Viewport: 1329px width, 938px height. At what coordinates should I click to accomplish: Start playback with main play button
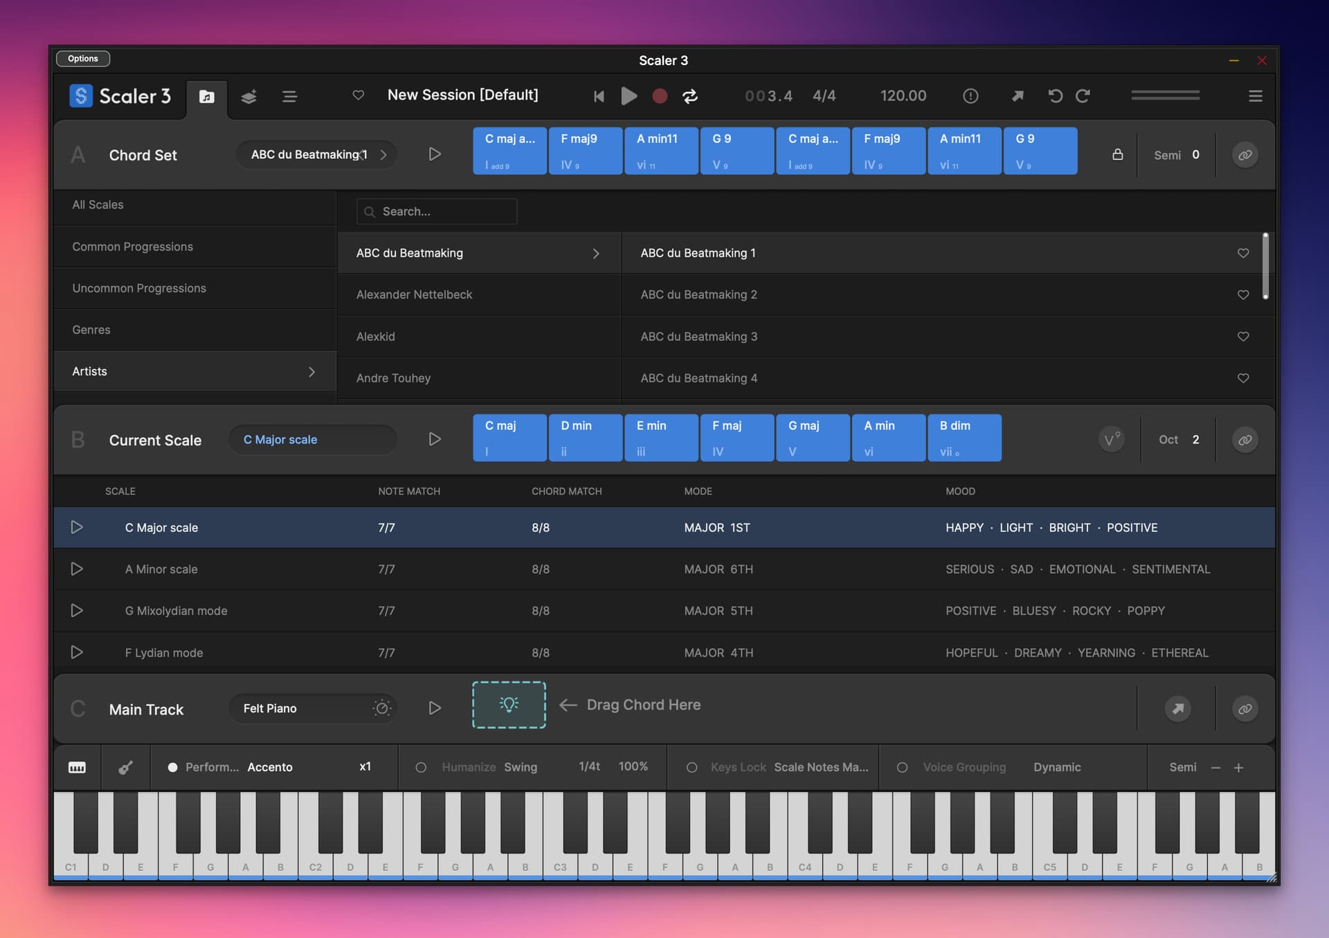629,96
